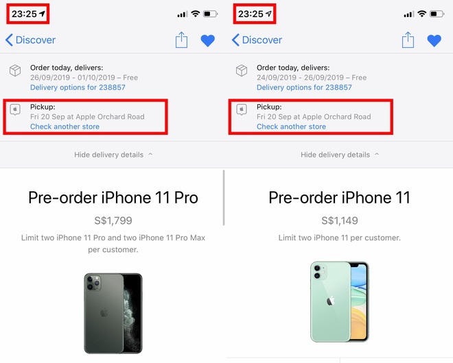
Task: Collapse Hide delivery details on left screen
Action: 113,155
